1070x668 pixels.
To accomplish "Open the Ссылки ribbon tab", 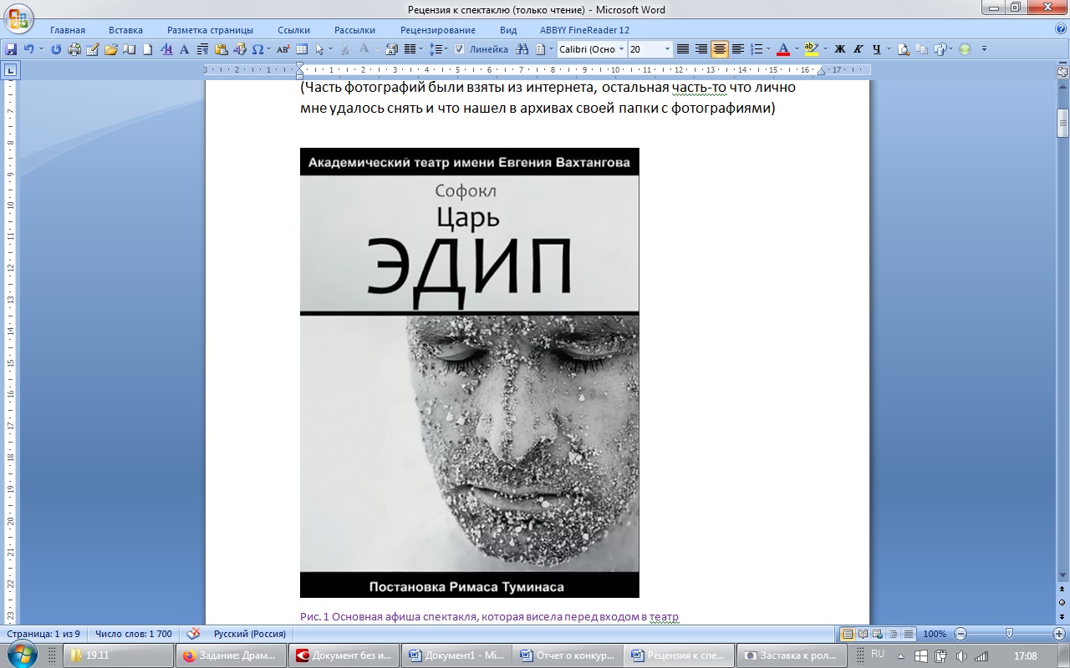I will (294, 30).
